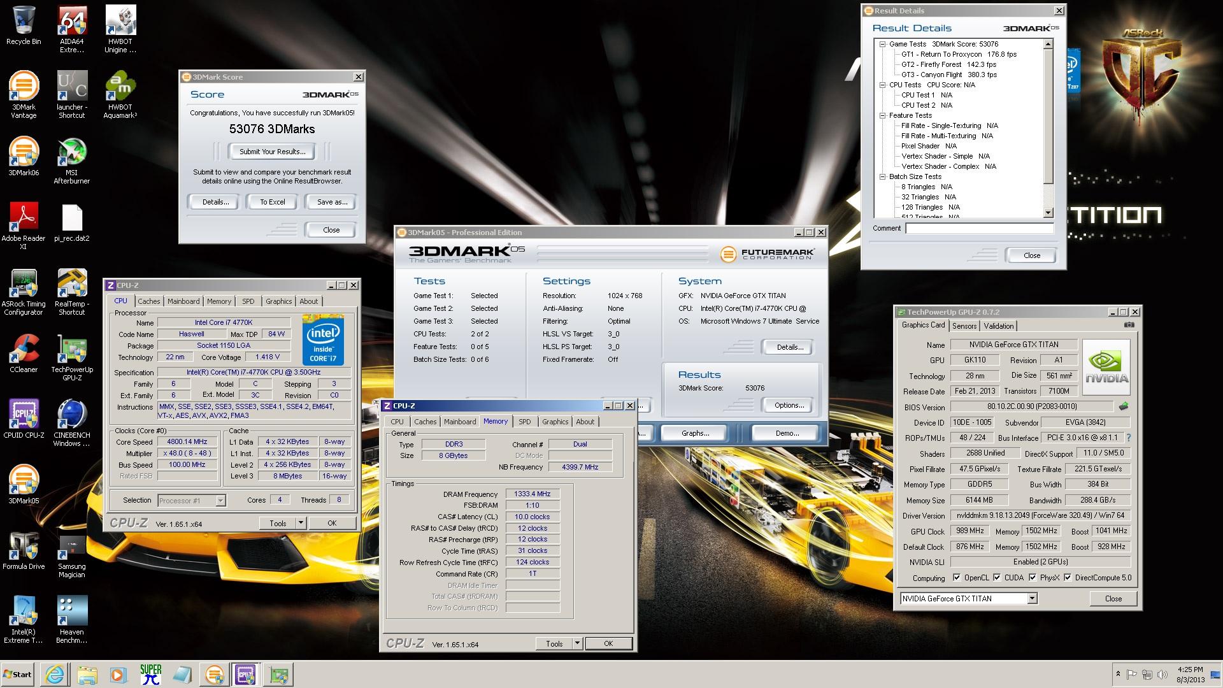The image size is (1223, 688).
Task: Click Start button on taskbar
Action: pyautogui.click(x=18, y=675)
